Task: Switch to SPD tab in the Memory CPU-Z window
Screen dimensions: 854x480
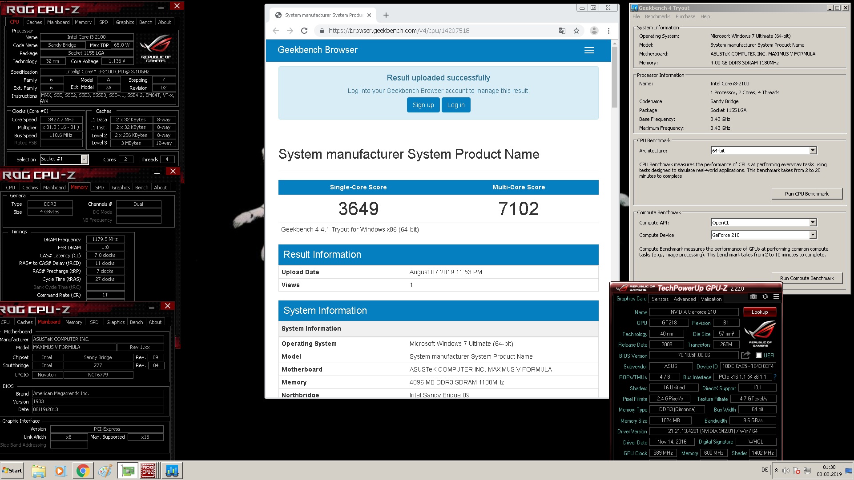Action: tap(100, 188)
